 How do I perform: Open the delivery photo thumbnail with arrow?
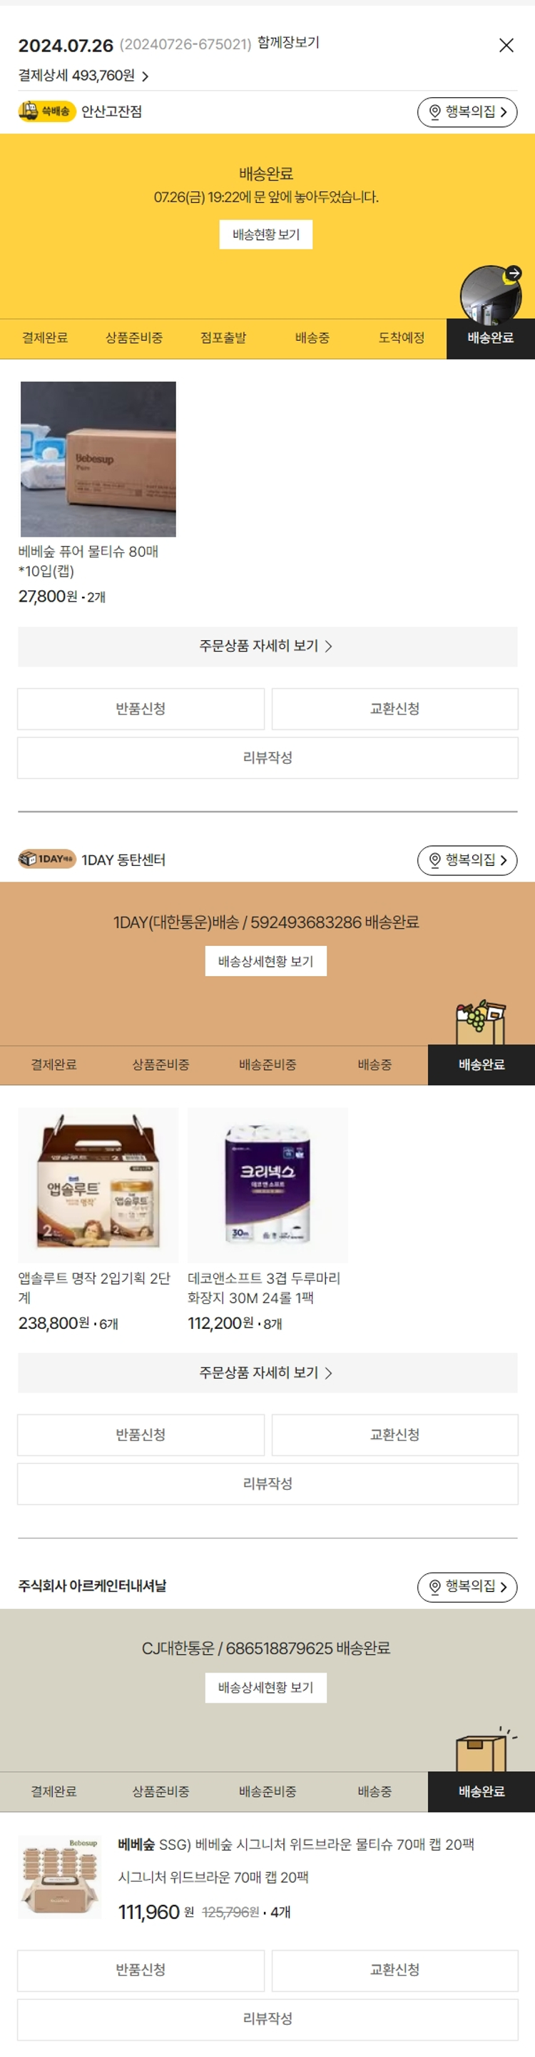point(491,292)
